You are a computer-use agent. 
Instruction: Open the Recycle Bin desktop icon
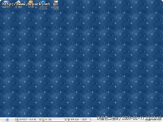[x=31, y=4]
